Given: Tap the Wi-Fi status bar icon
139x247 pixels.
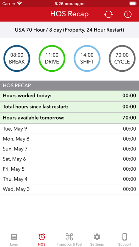Looking at the screenshot, I should 19,4.
